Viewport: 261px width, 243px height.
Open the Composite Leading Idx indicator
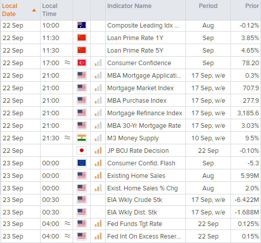143,26
